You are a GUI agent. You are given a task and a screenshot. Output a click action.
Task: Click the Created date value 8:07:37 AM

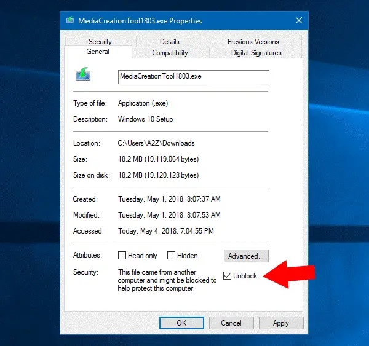(169, 199)
